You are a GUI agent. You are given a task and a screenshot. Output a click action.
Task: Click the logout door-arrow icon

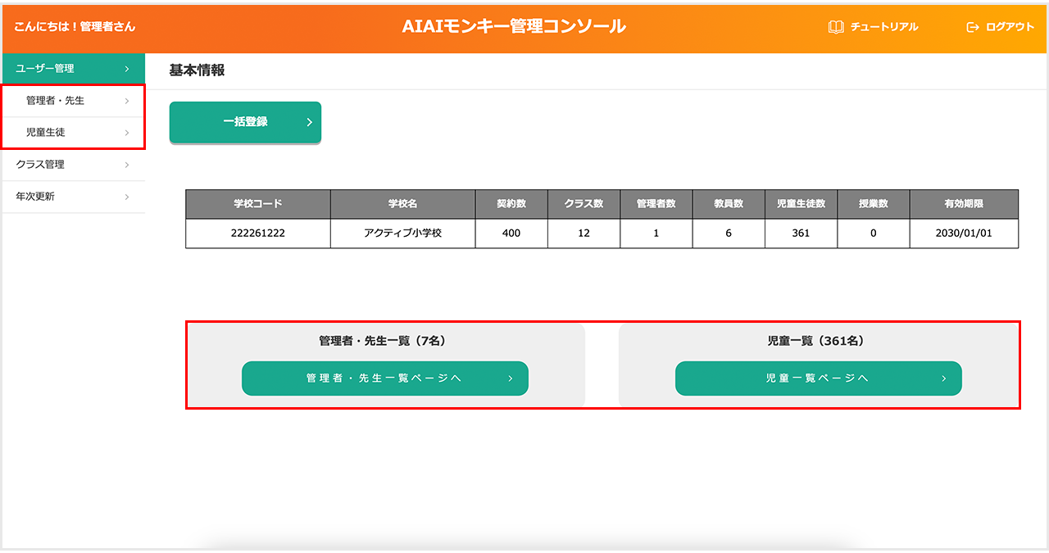(x=973, y=27)
